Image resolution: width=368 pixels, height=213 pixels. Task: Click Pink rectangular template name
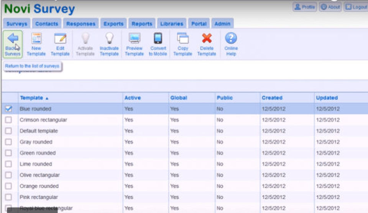pos(39,197)
